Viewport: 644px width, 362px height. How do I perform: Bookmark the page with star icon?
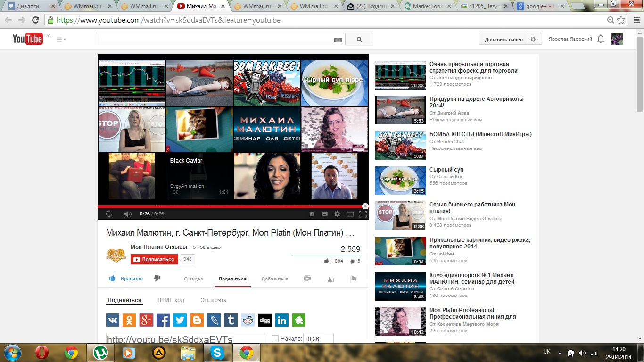click(621, 20)
